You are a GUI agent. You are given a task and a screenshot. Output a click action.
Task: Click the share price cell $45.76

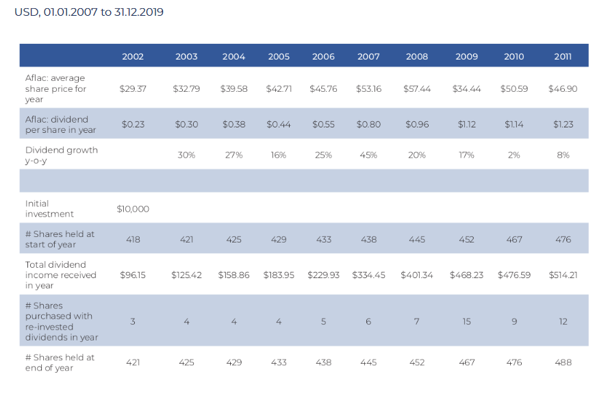(323, 89)
